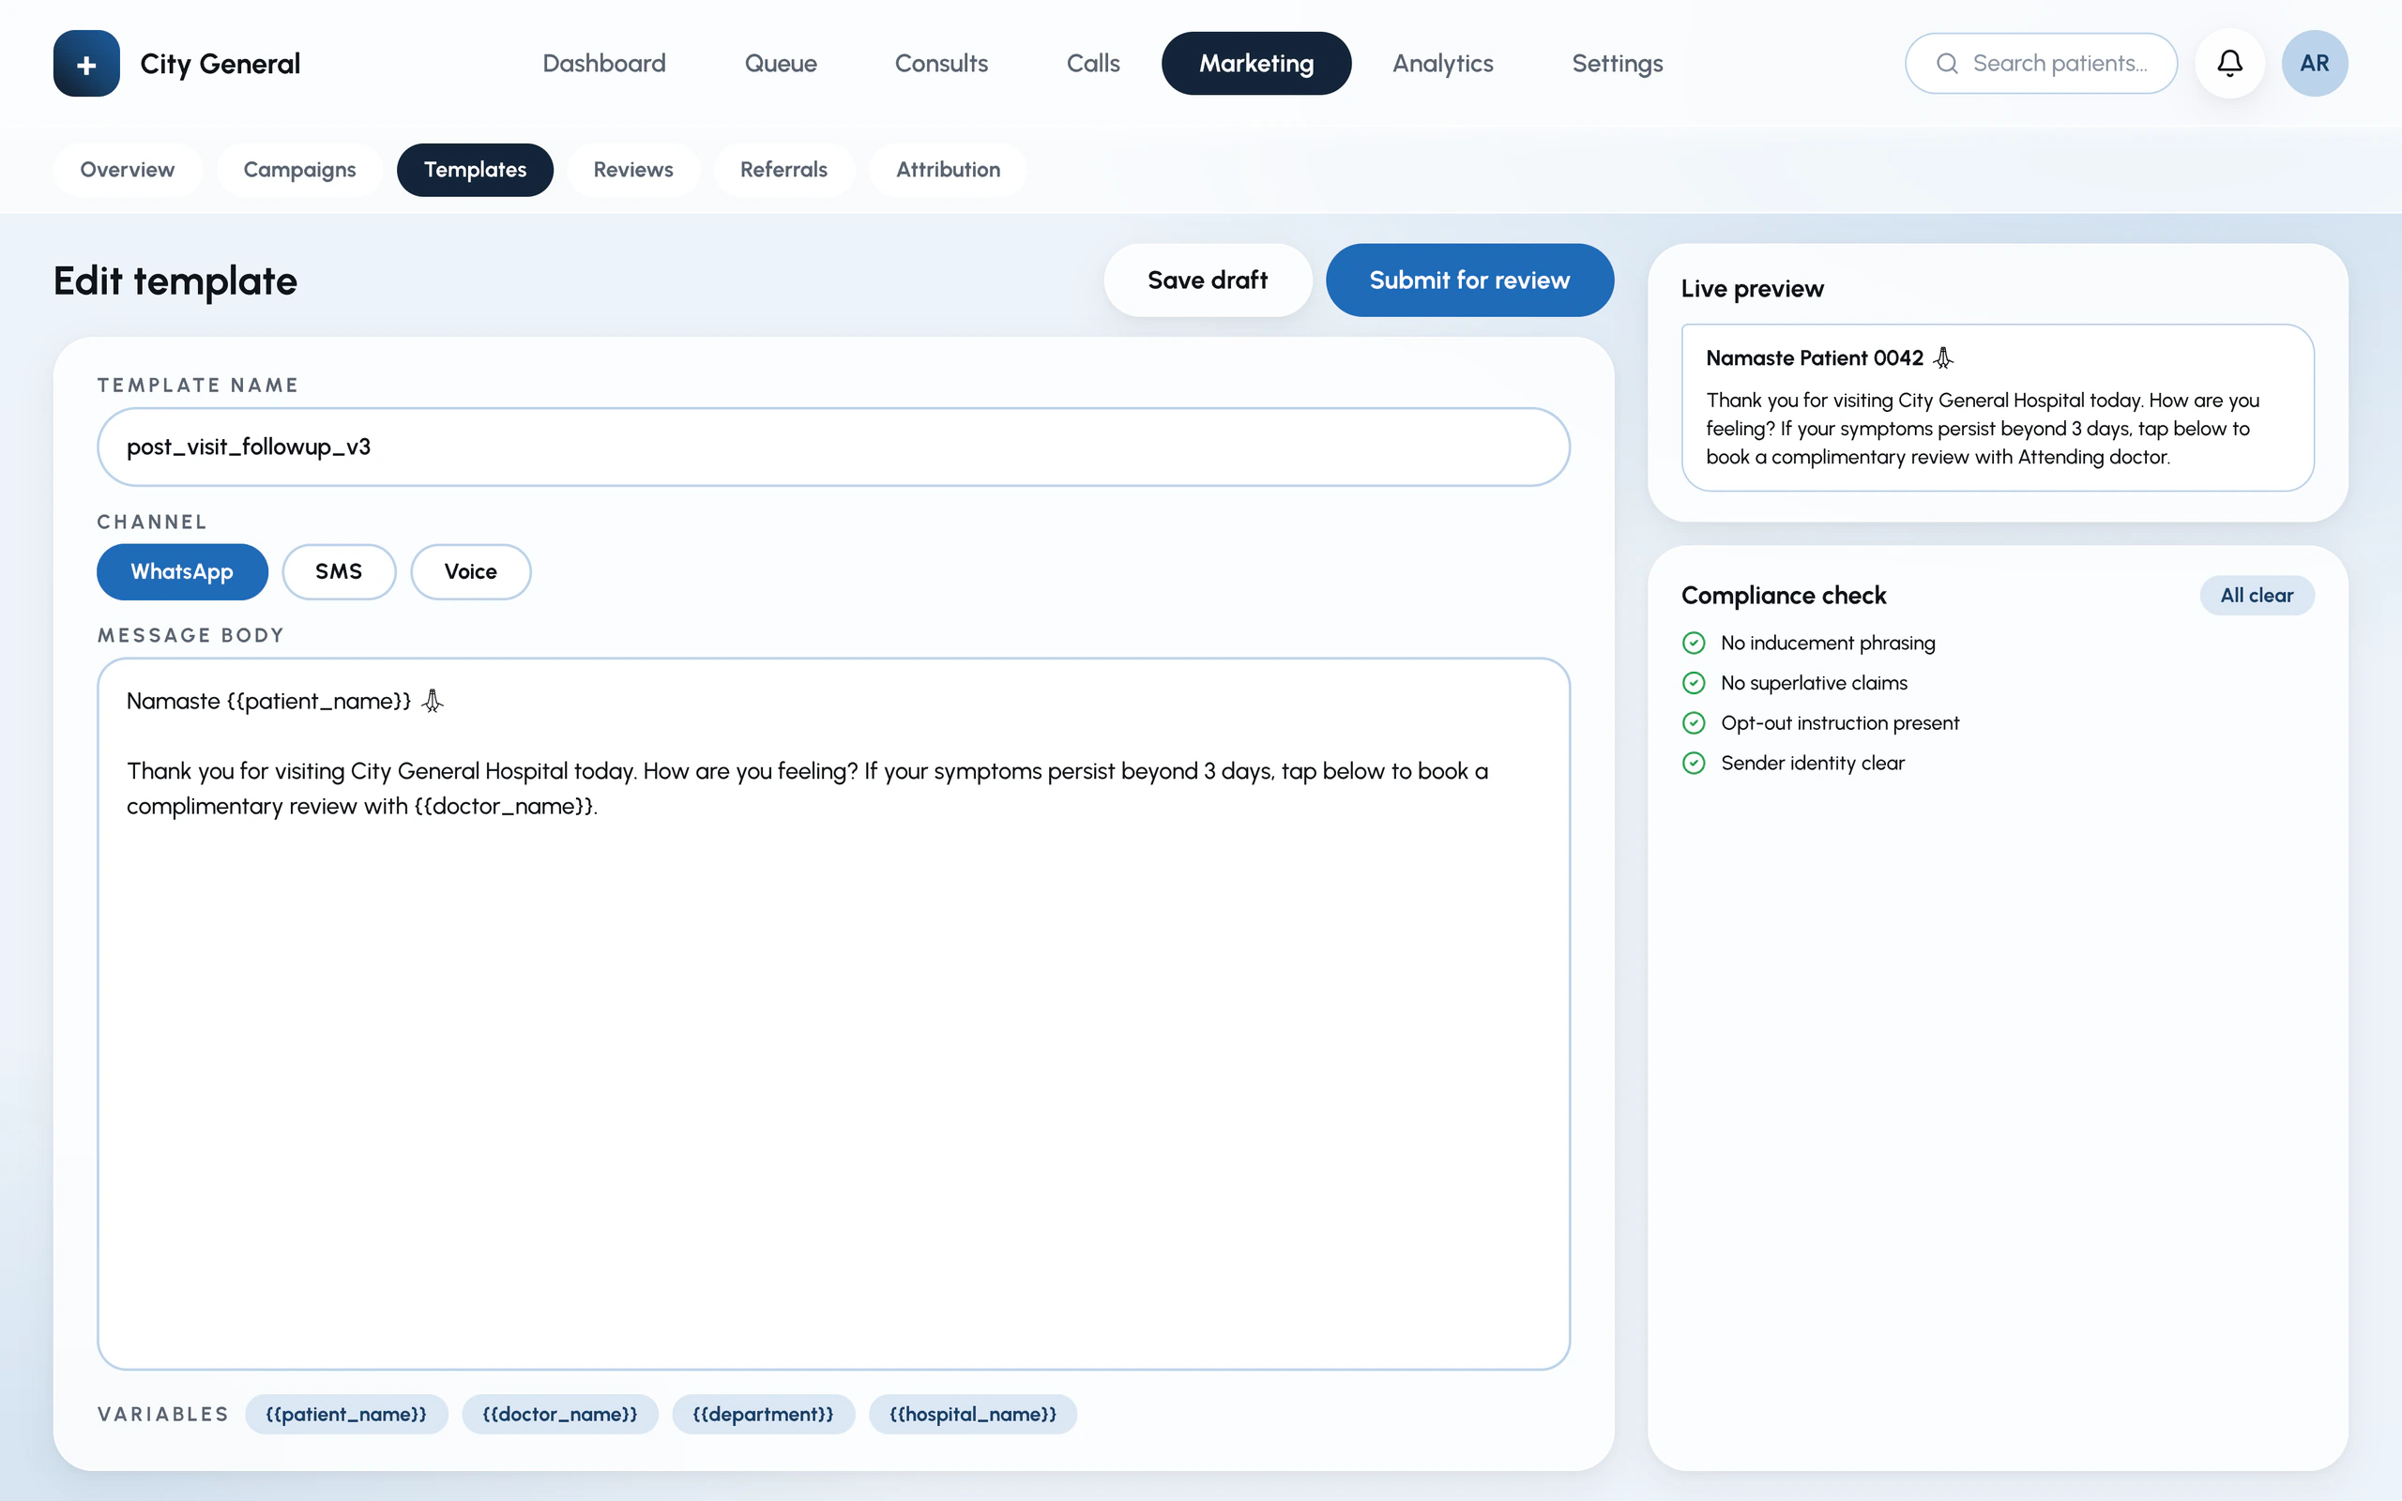
Task: Open the Consults section
Action: (x=941, y=64)
